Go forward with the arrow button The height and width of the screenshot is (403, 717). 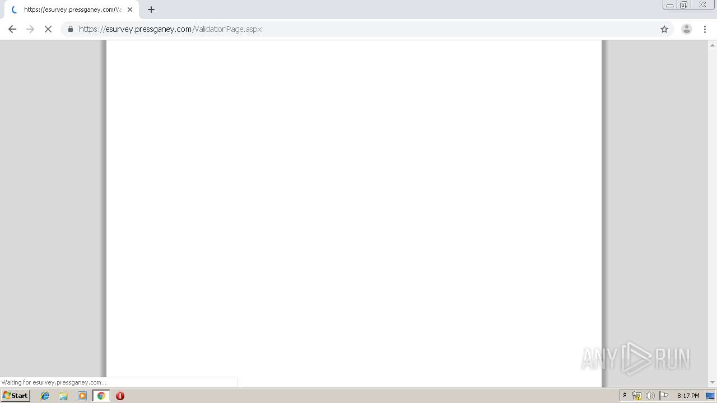pos(30,29)
